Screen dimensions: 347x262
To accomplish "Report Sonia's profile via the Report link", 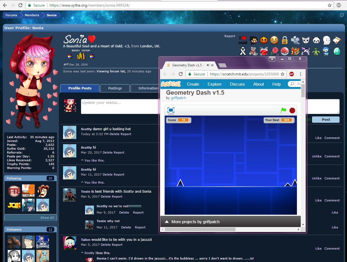I will pos(230,36).
